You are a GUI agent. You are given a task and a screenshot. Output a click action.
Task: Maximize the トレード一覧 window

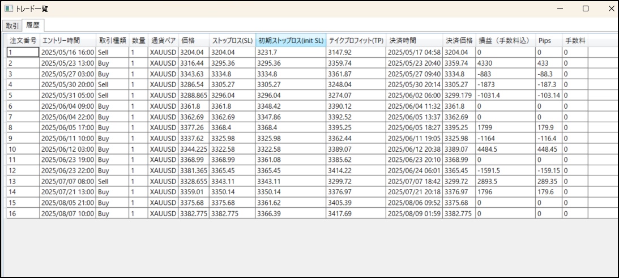586,8
